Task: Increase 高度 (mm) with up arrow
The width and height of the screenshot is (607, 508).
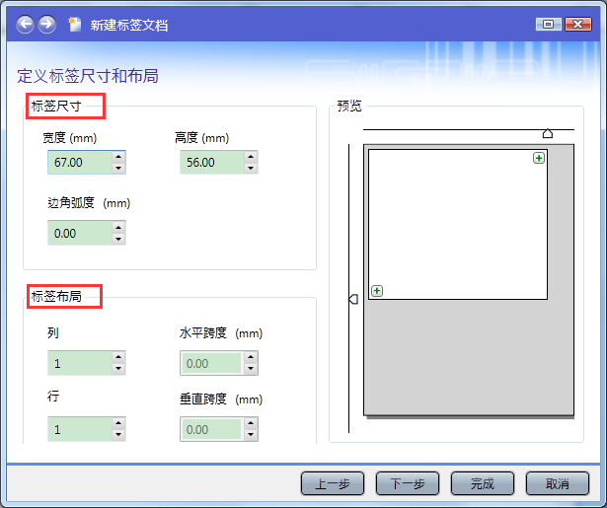Action: point(251,157)
